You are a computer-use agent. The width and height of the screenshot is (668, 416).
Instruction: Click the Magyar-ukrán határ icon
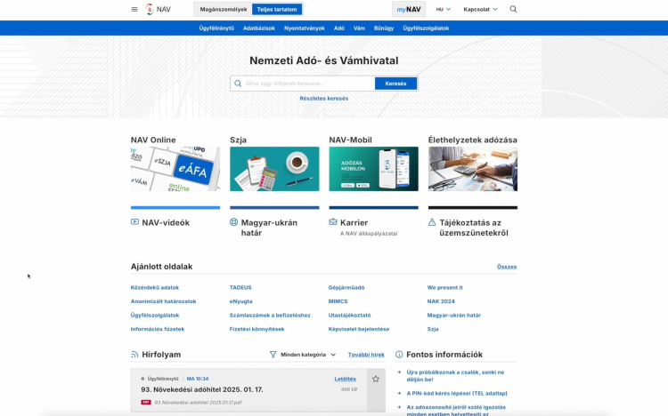(x=234, y=222)
